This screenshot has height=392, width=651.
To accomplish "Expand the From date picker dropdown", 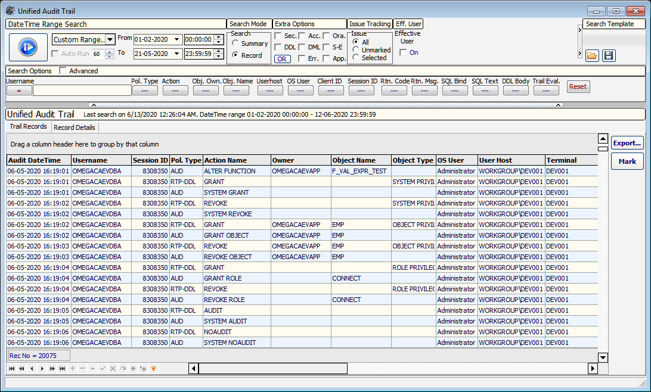I will (176, 40).
